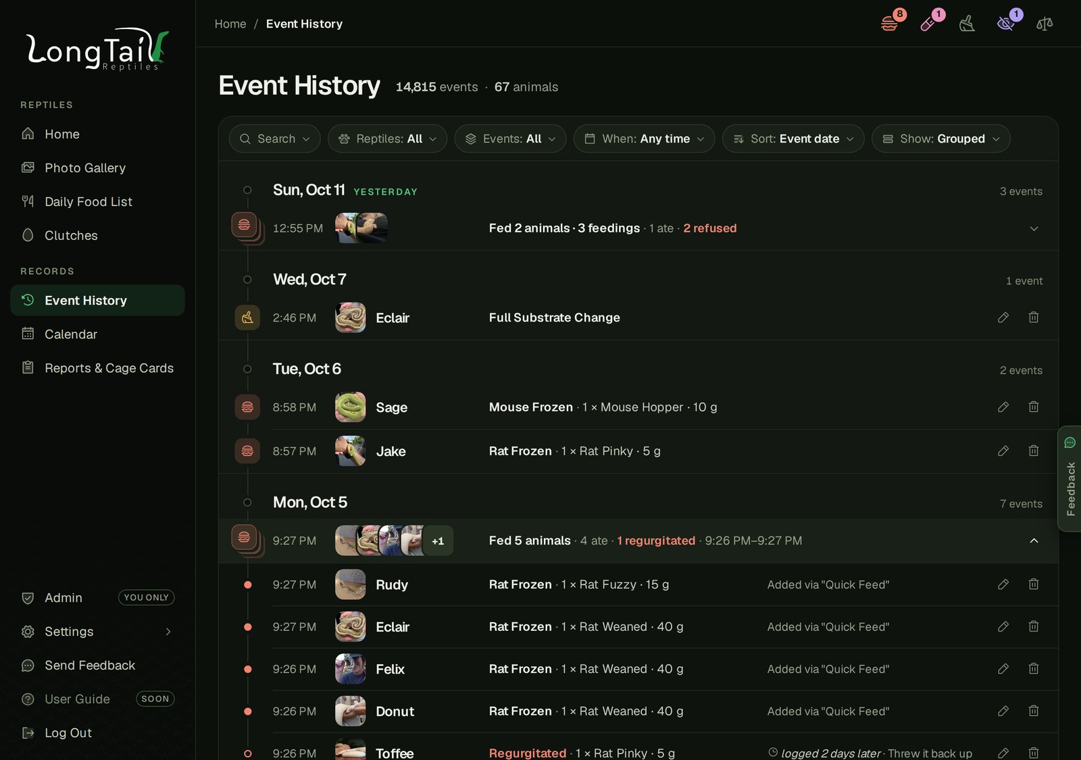Image resolution: width=1081 pixels, height=760 pixels.
Task: Click the '1 regurgitated' label
Action: coord(656,540)
